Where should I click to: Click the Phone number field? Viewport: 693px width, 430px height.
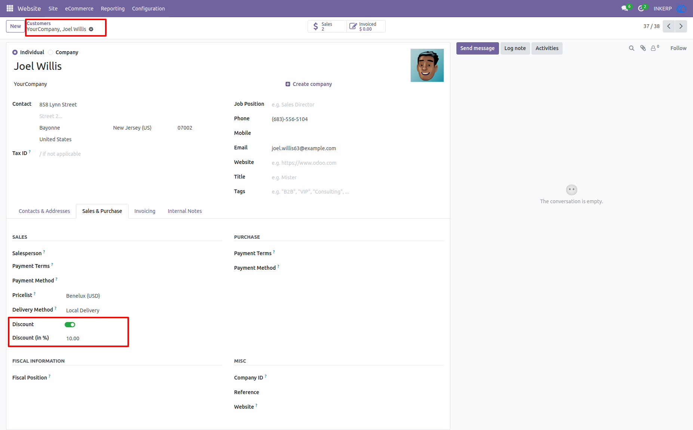tap(357, 119)
